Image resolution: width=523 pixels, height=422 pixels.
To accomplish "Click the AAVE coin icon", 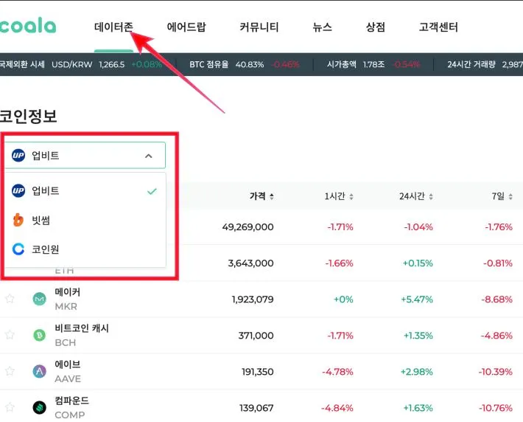I will [x=39, y=371].
